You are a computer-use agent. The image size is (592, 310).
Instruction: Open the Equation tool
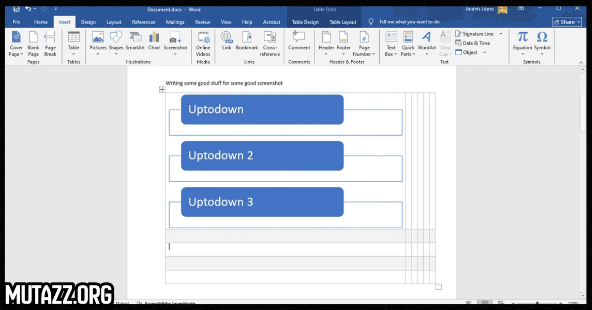(522, 41)
